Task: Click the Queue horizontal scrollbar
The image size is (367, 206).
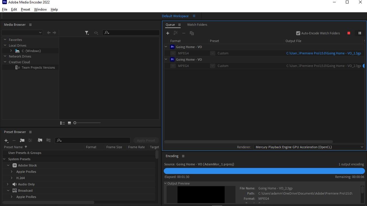Action: click(248, 142)
